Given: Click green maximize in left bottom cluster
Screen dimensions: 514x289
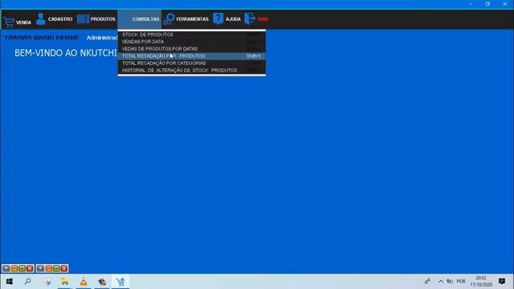Looking at the screenshot, I should 22,269.
